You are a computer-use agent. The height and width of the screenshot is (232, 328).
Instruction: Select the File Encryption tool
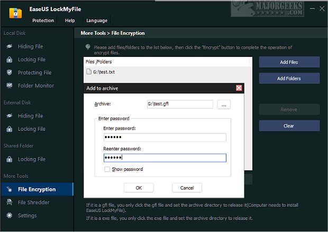click(x=37, y=189)
